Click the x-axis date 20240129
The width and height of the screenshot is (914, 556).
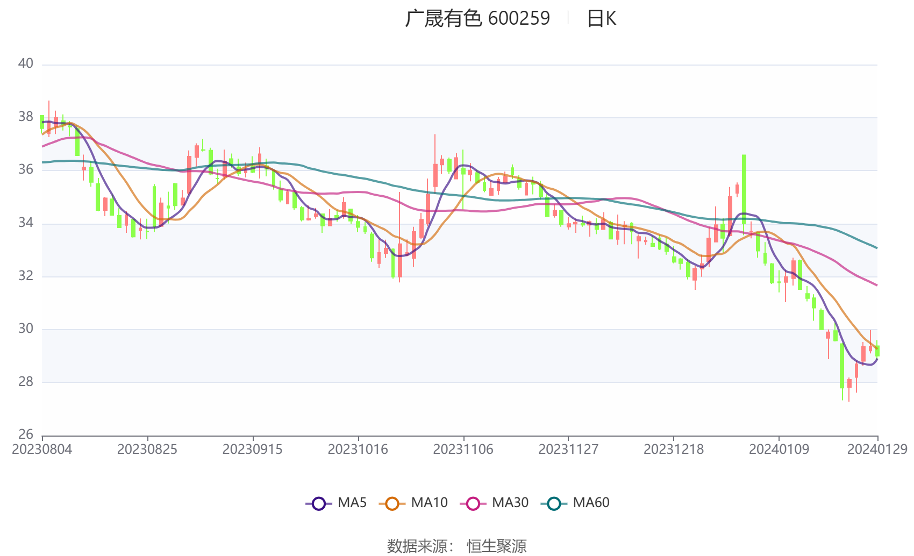877,450
